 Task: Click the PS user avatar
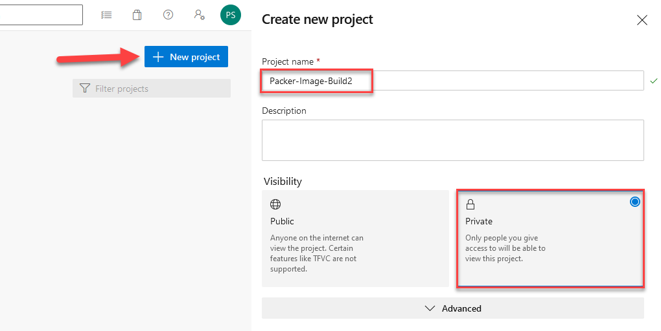tap(230, 15)
